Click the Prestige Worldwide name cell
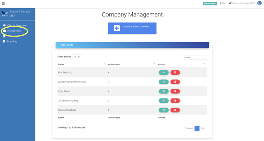 pyautogui.click(x=67, y=110)
